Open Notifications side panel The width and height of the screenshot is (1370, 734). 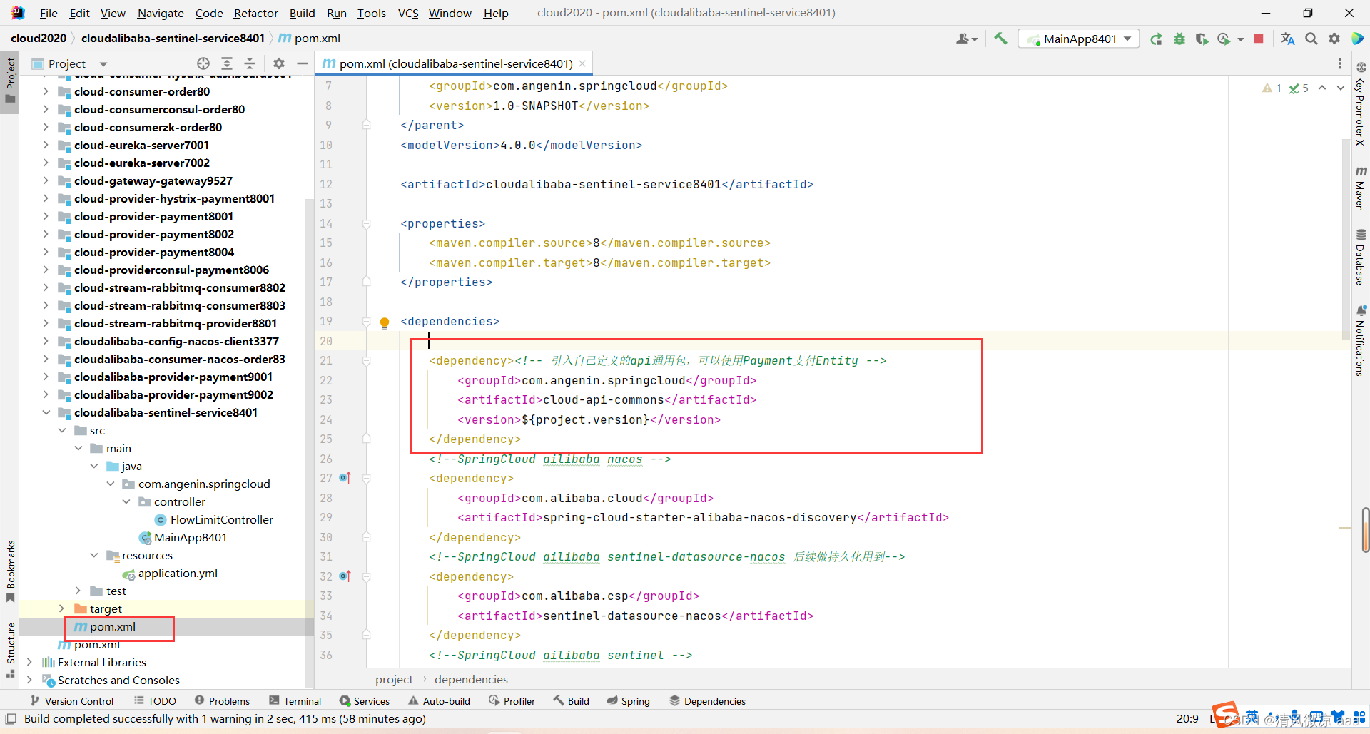coord(1361,341)
